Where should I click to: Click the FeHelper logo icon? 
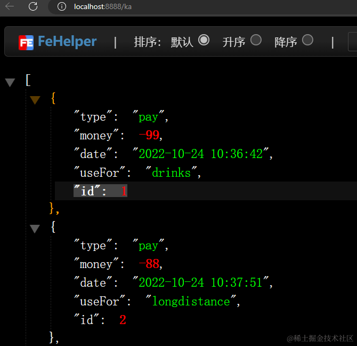[26, 43]
